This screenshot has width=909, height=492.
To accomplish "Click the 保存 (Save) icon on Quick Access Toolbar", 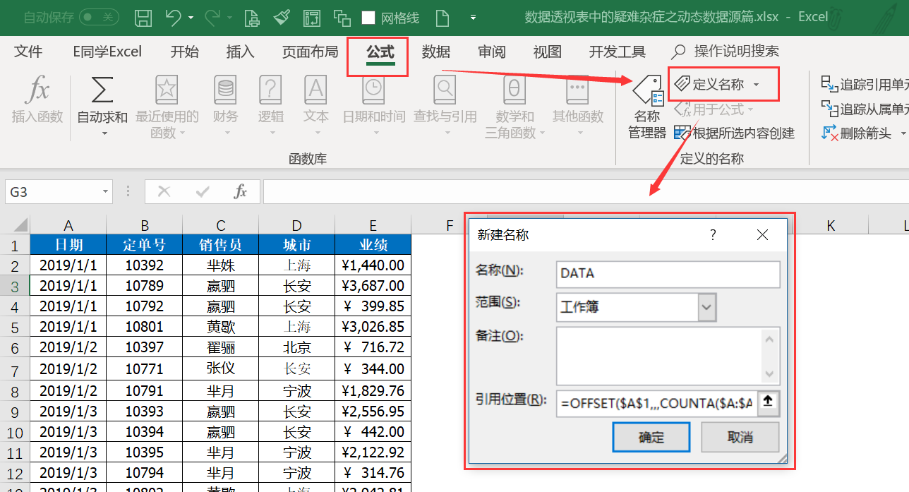I will click(143, 17).
